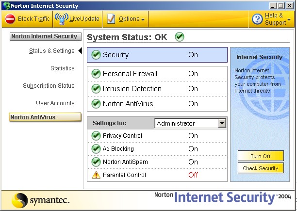This screenshot has height=211, width=297.
Task: Click the globe icon in the title bar
Action: click(x=6, y=6)
